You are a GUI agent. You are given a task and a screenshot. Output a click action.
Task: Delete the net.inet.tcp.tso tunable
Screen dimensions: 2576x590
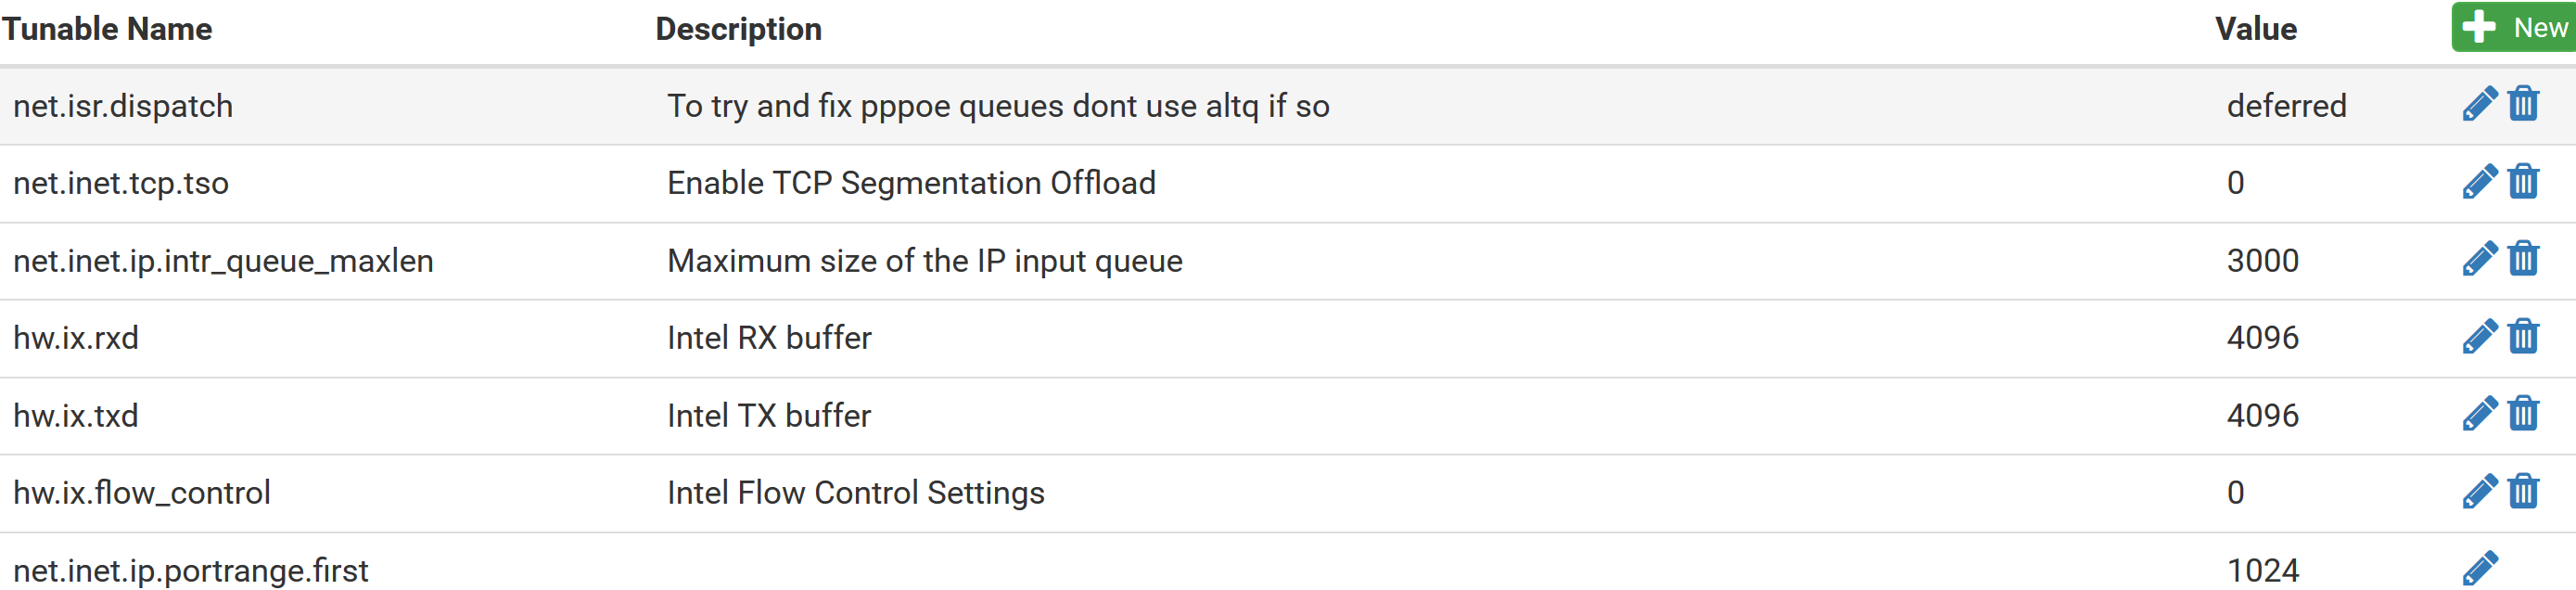point(2524,182)
